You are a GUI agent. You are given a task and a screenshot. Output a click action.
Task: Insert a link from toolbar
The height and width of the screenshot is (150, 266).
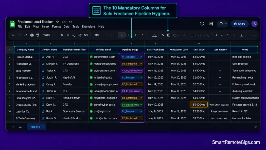point(215,35)
